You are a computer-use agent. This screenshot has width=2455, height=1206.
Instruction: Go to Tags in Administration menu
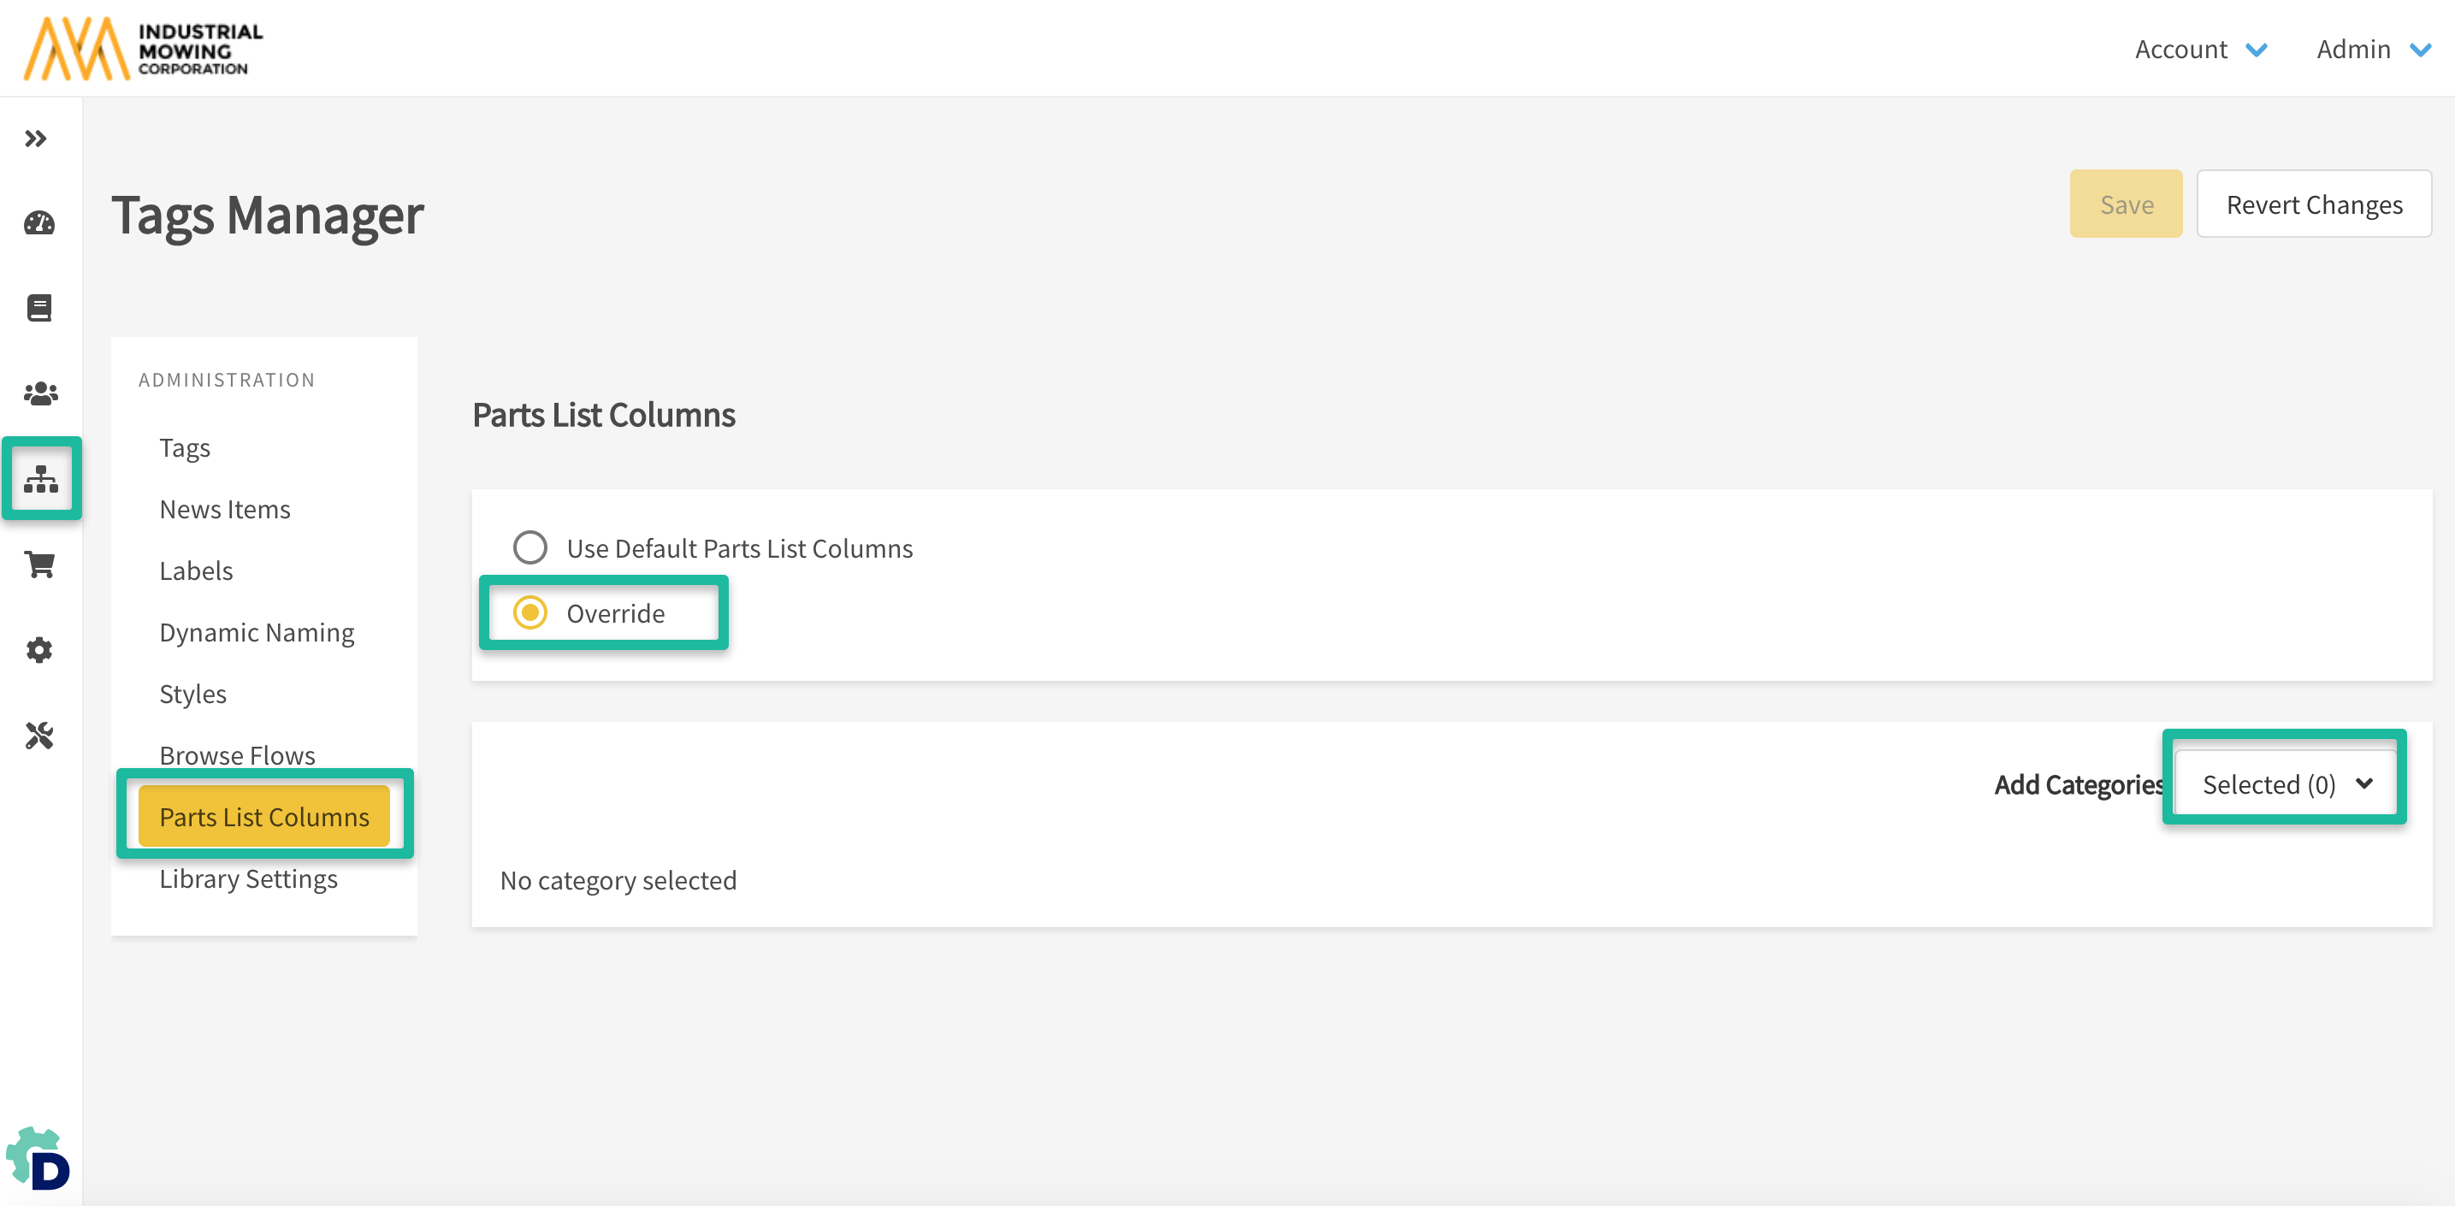(x=185, y=447)
